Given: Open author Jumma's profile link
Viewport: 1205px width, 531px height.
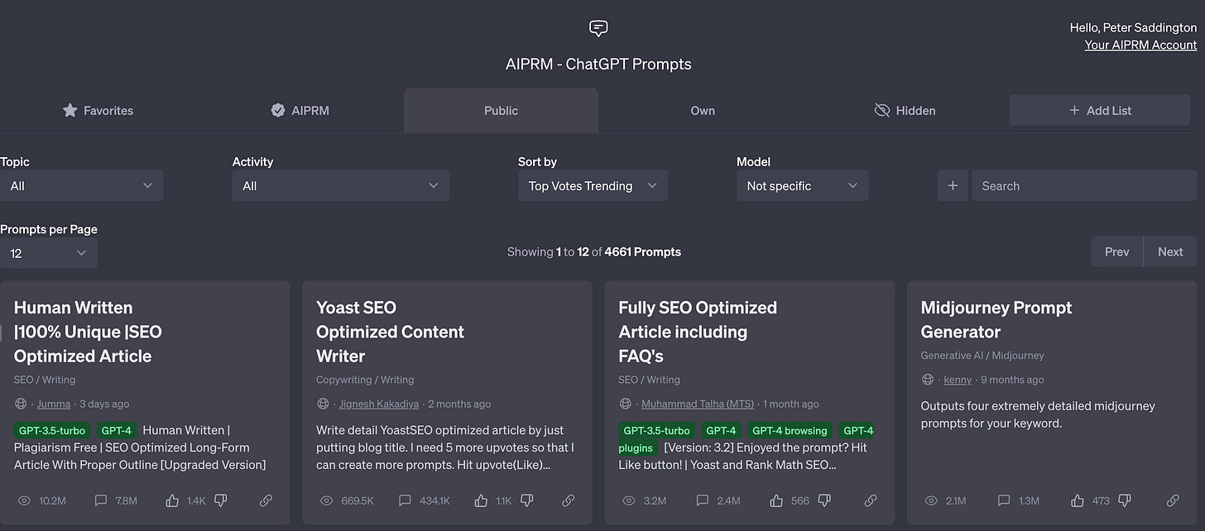Looking at the screenshot, I should (x=54, y=404).
